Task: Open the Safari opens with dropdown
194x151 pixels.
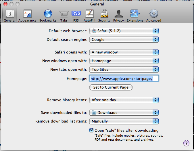Action: tap(124, 52)
